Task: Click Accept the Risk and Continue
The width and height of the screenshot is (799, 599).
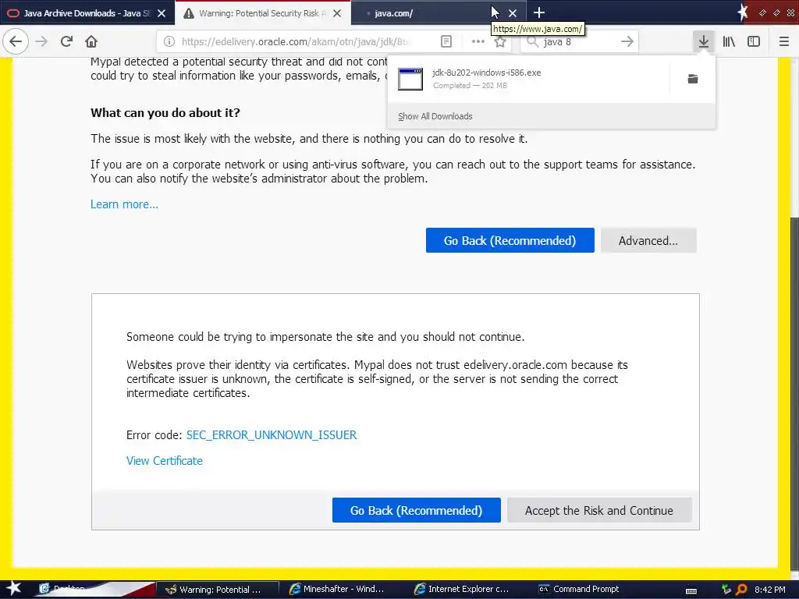Action: tap(599, 510)
